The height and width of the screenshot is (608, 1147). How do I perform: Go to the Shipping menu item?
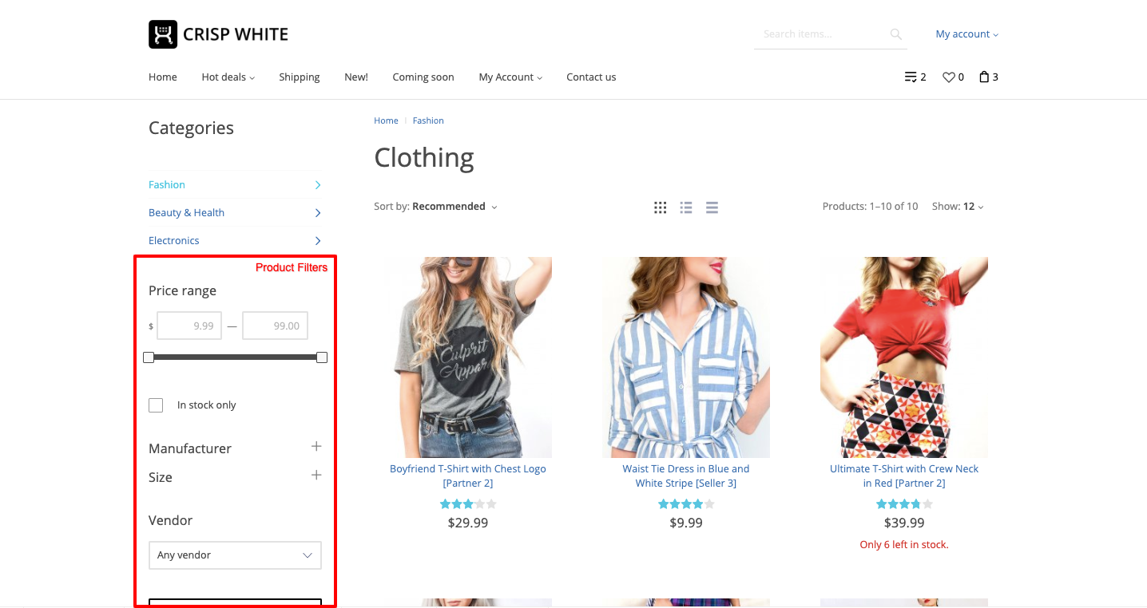click(300, 77)
